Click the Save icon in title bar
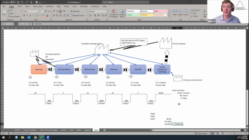This screenshot has height=140, width=249. pyautogui.click(x=18, y=2)
